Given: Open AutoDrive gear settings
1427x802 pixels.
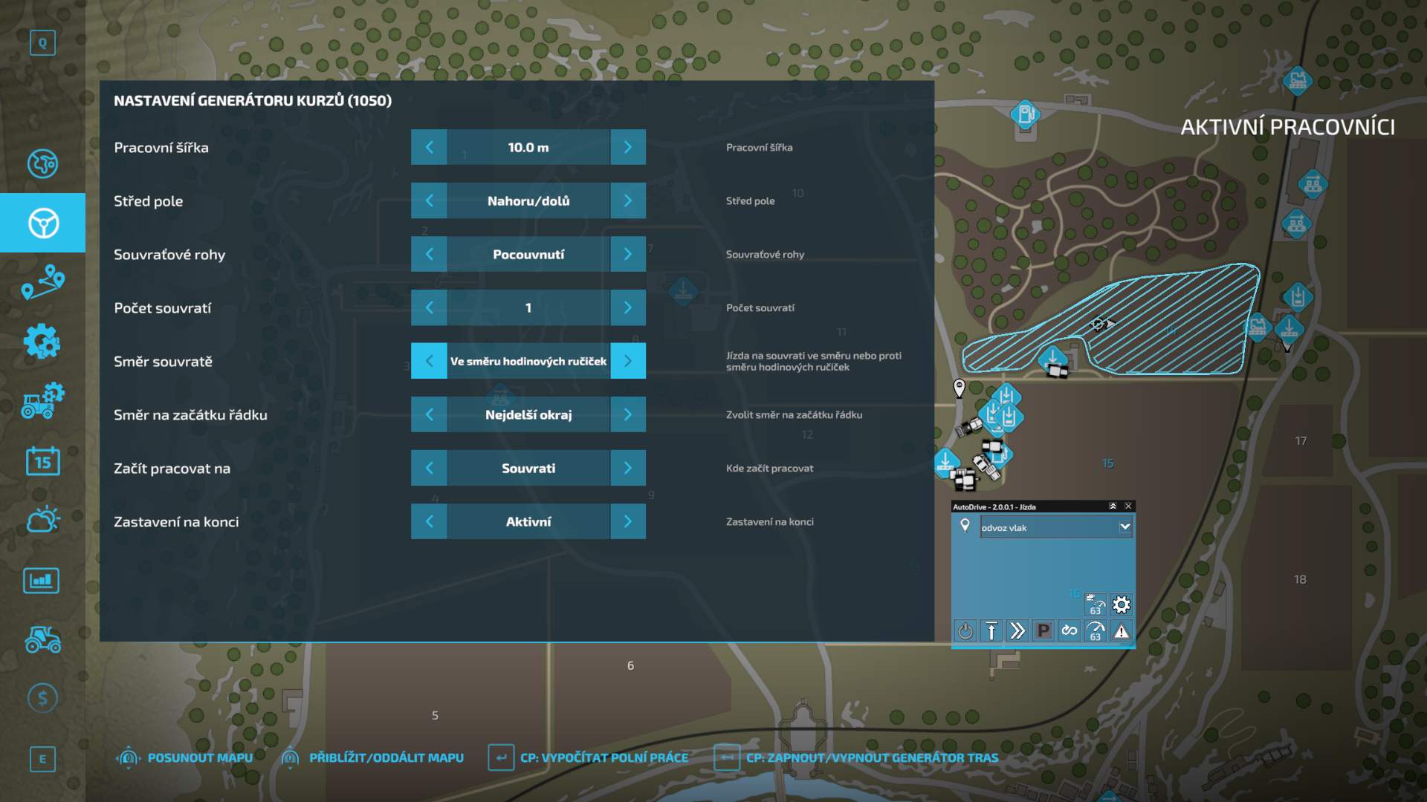Looking at the screenshot, I should (1122, 604).
